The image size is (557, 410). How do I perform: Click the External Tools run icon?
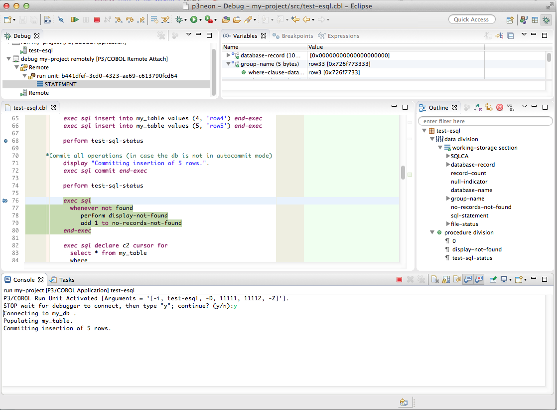(209, 19)
